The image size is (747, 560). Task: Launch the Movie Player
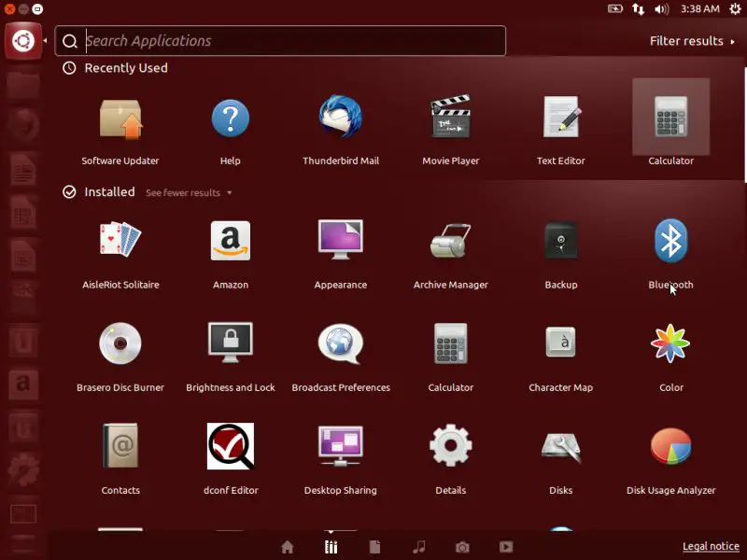click(450, 117)
